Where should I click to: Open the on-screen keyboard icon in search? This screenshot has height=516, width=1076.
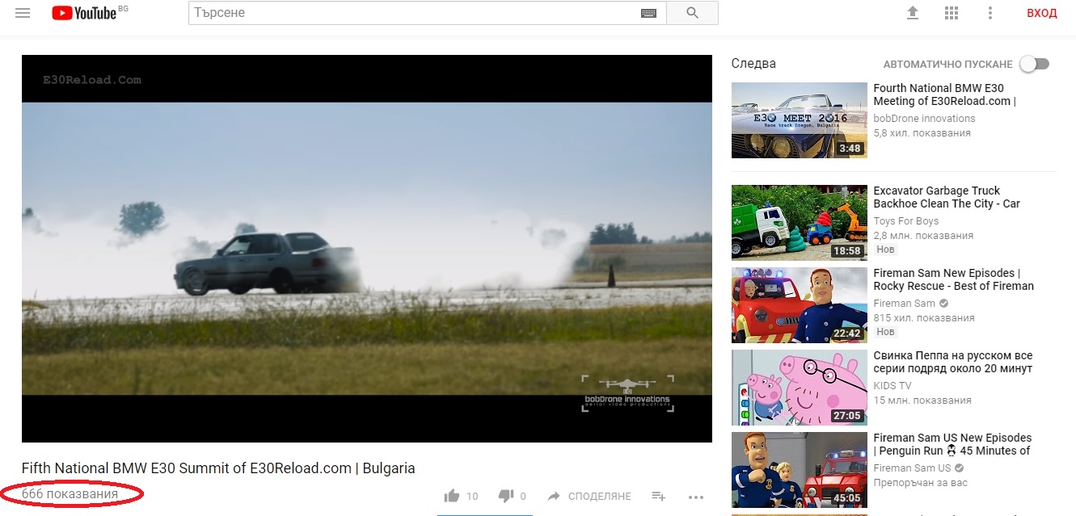pyautogui.click(x=648, y=13)
